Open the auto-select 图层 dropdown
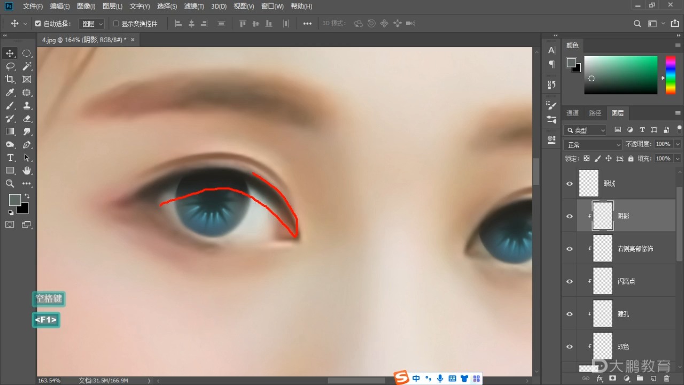 (92, 24)
